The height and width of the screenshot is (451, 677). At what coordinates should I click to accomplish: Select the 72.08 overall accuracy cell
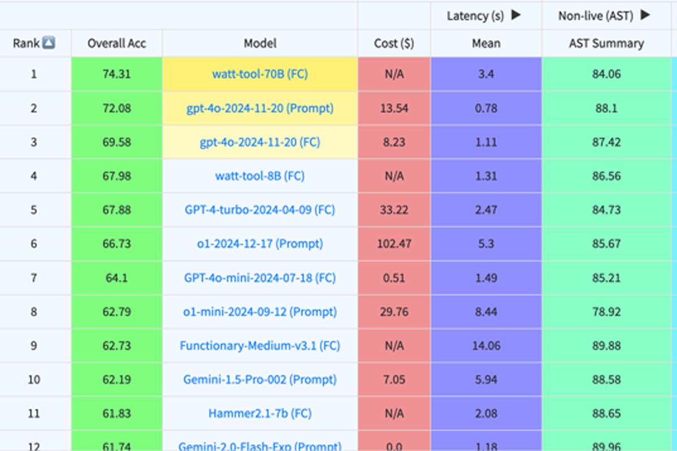[117, 108]
